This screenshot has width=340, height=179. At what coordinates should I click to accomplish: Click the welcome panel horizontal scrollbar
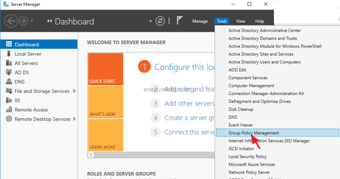154,154
